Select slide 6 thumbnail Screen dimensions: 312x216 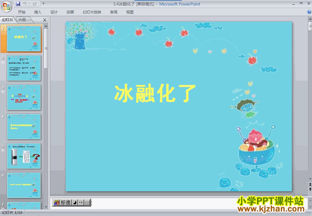[24, 185]
